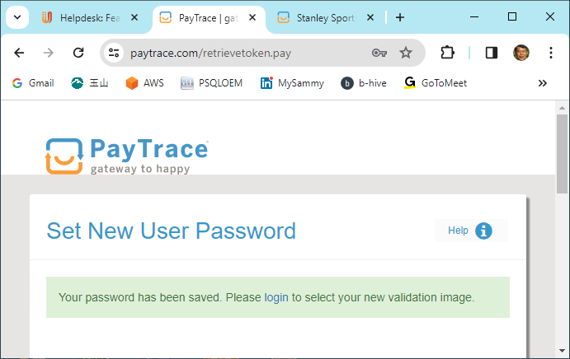This screenshot has height=359, width=570.
Task: Open the MySammy LinkedIn bookmark
Action: [292, 83]
